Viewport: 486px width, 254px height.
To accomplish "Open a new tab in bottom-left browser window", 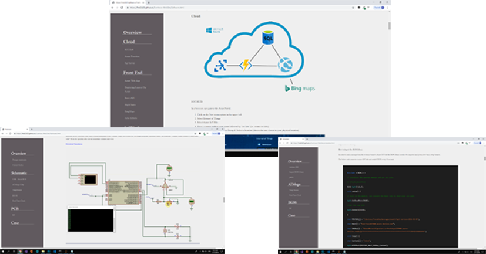I will click(x=32, y=129).
